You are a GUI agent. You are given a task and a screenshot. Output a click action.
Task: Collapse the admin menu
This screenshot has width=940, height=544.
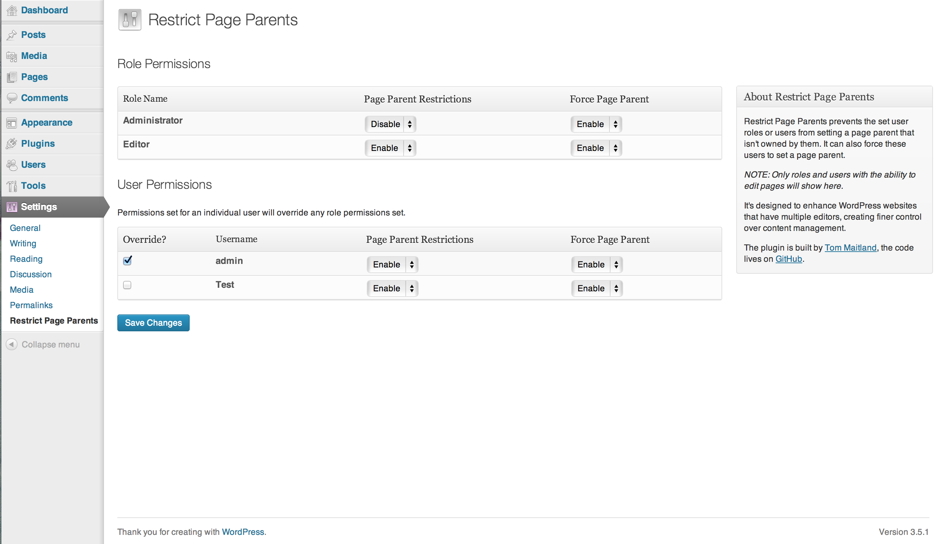point(50,345)
